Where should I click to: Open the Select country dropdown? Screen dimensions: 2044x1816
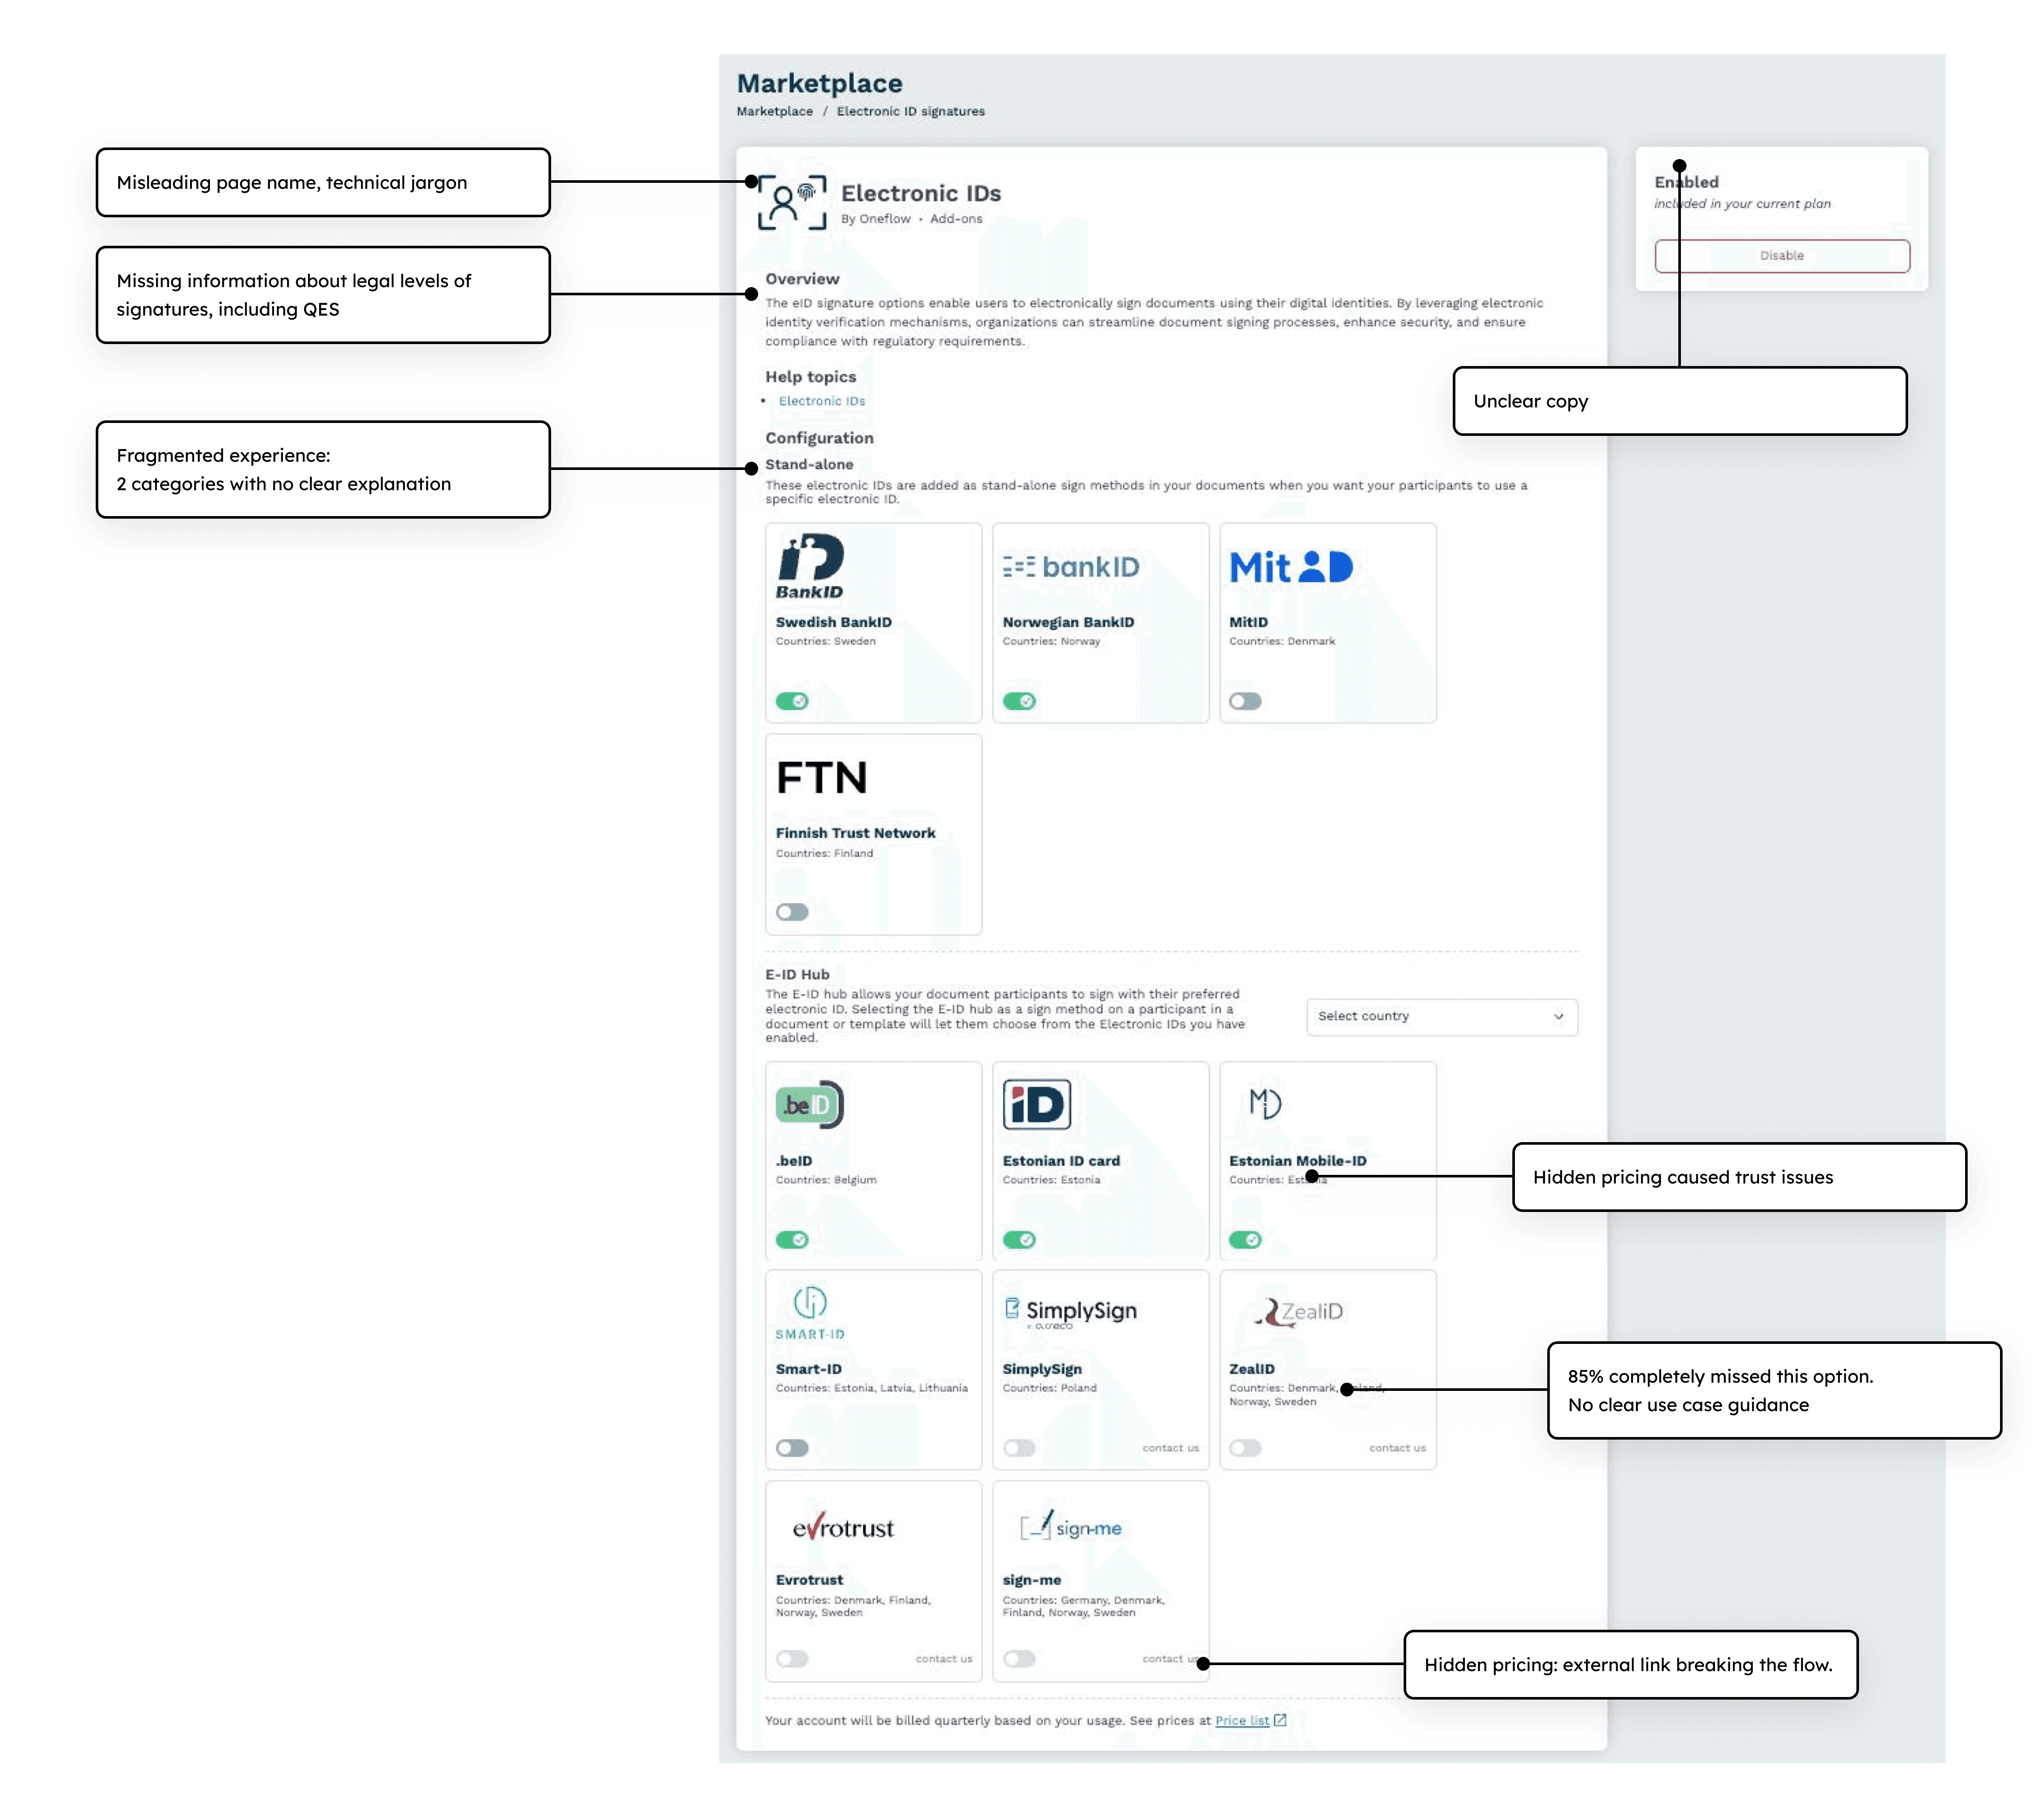(x=1441, y=1016)
